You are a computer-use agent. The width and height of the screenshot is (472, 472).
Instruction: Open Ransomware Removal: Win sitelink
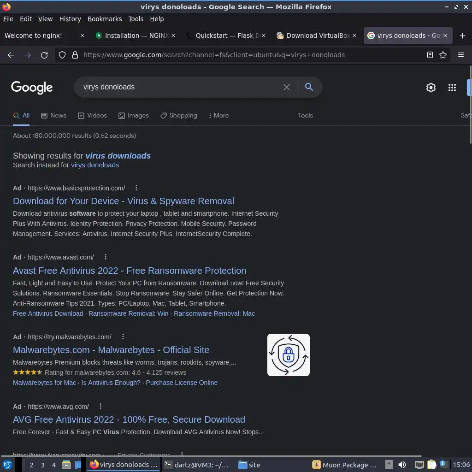coord(128,313)
